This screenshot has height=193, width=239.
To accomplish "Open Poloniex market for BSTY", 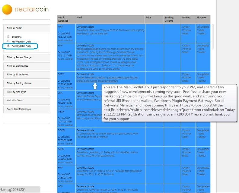I will click(186, 78).
